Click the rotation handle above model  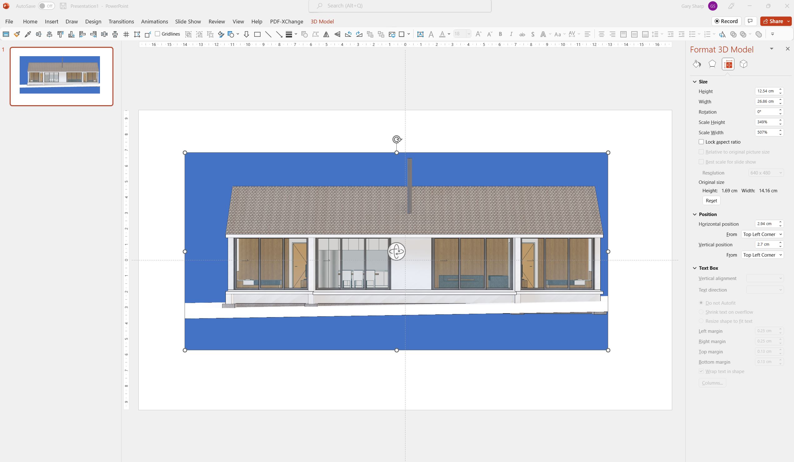(x=397, y=139)
